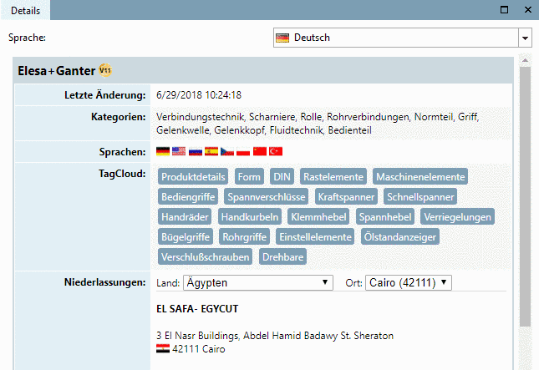The height and width of the screenshot is (370, 539).
Task: Click the Chinese flag in Sprachen row
Action: coord(260,151)
